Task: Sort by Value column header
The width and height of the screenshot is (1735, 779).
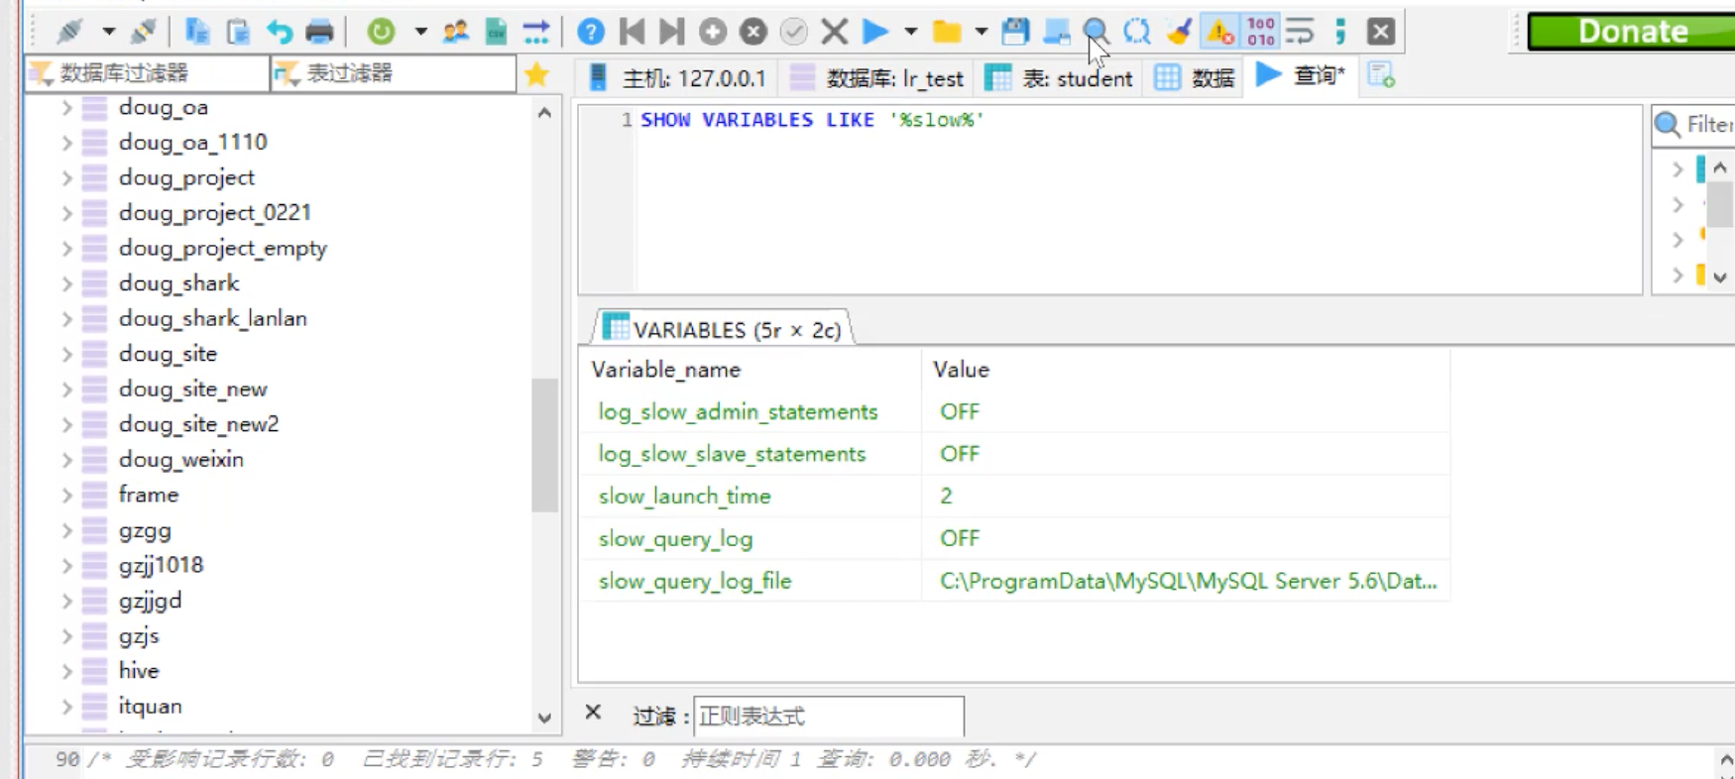Action: coord(1187,370)
